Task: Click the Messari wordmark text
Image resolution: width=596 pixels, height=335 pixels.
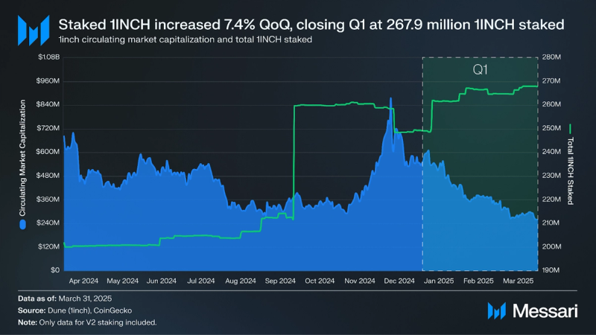Action: [x=545, y=311]
